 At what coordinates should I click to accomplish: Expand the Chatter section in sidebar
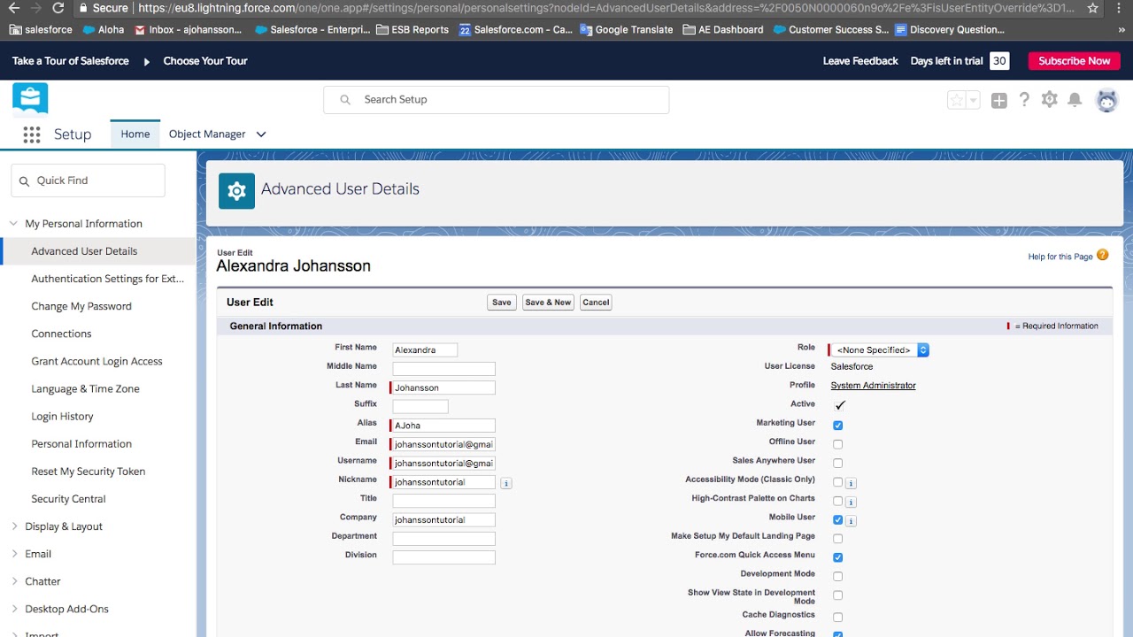pos(13,581)
